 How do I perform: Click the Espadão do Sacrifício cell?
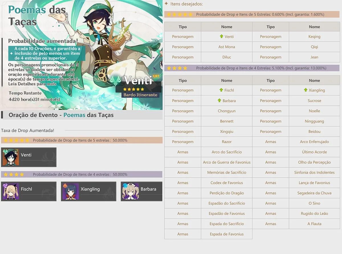227,203
